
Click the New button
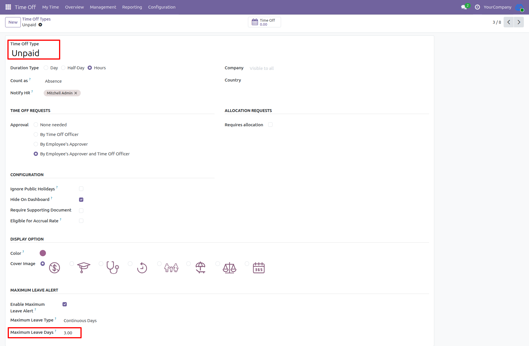point(13,22)
